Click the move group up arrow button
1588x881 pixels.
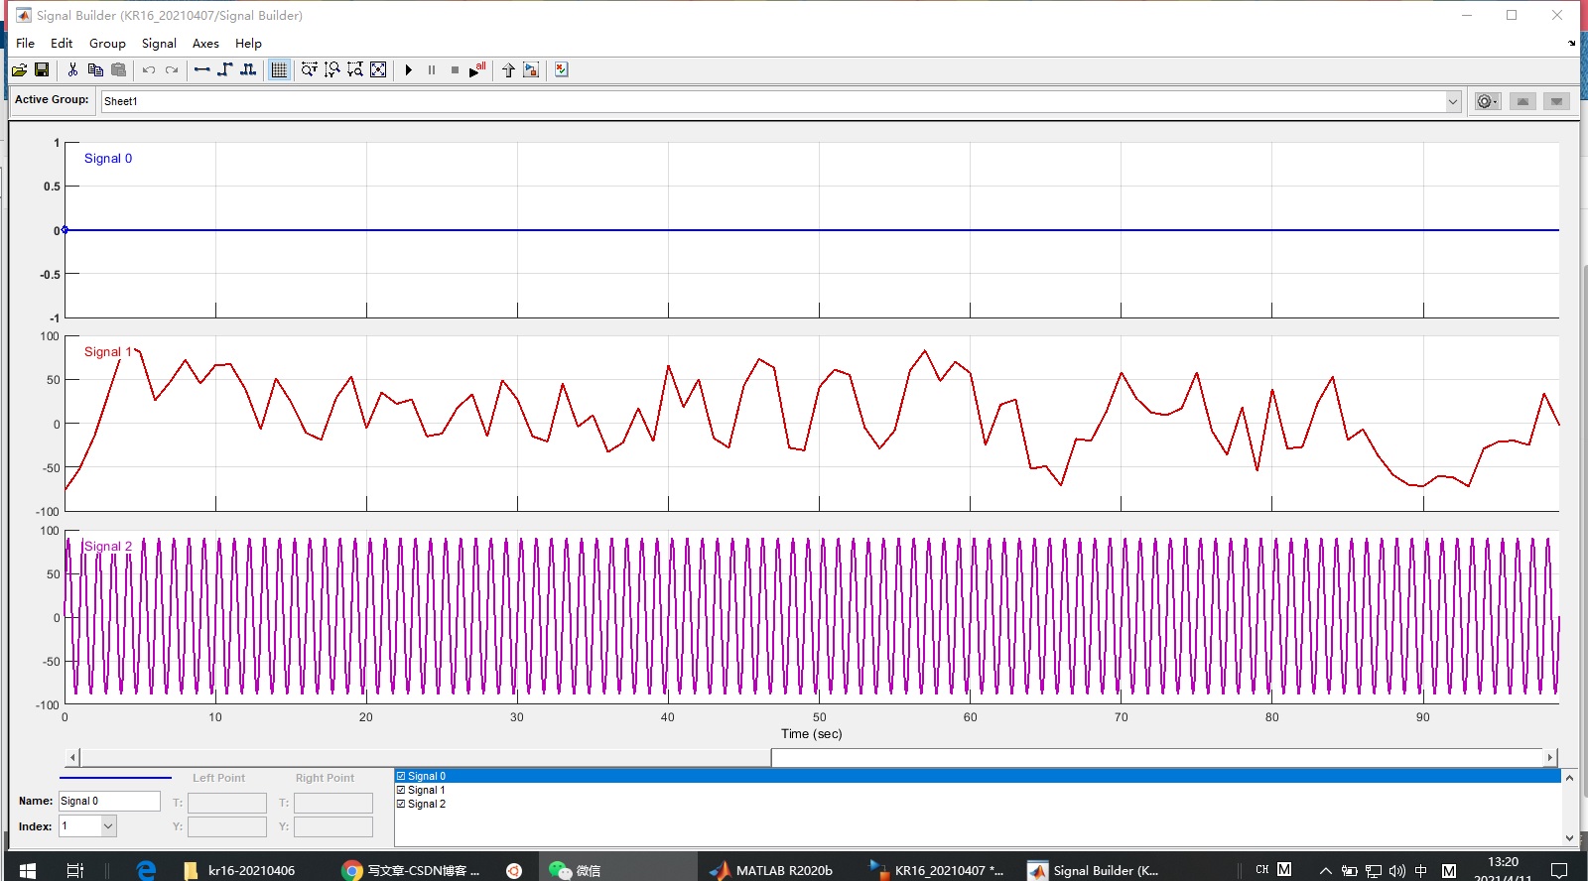tap(1522, 101)
